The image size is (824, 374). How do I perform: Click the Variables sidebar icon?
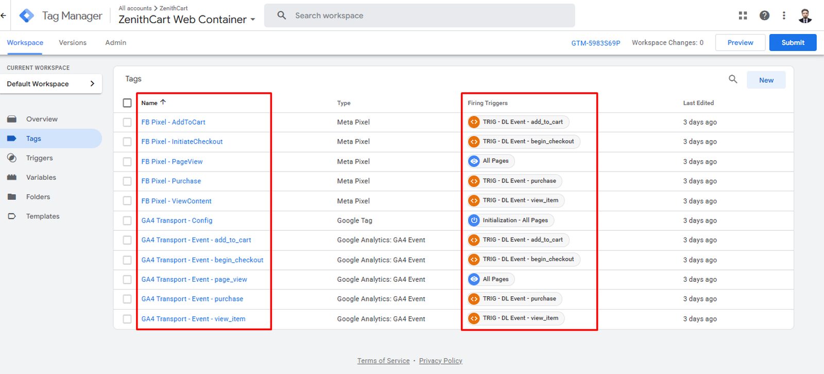pyautogui.click(x=12, y=177)
